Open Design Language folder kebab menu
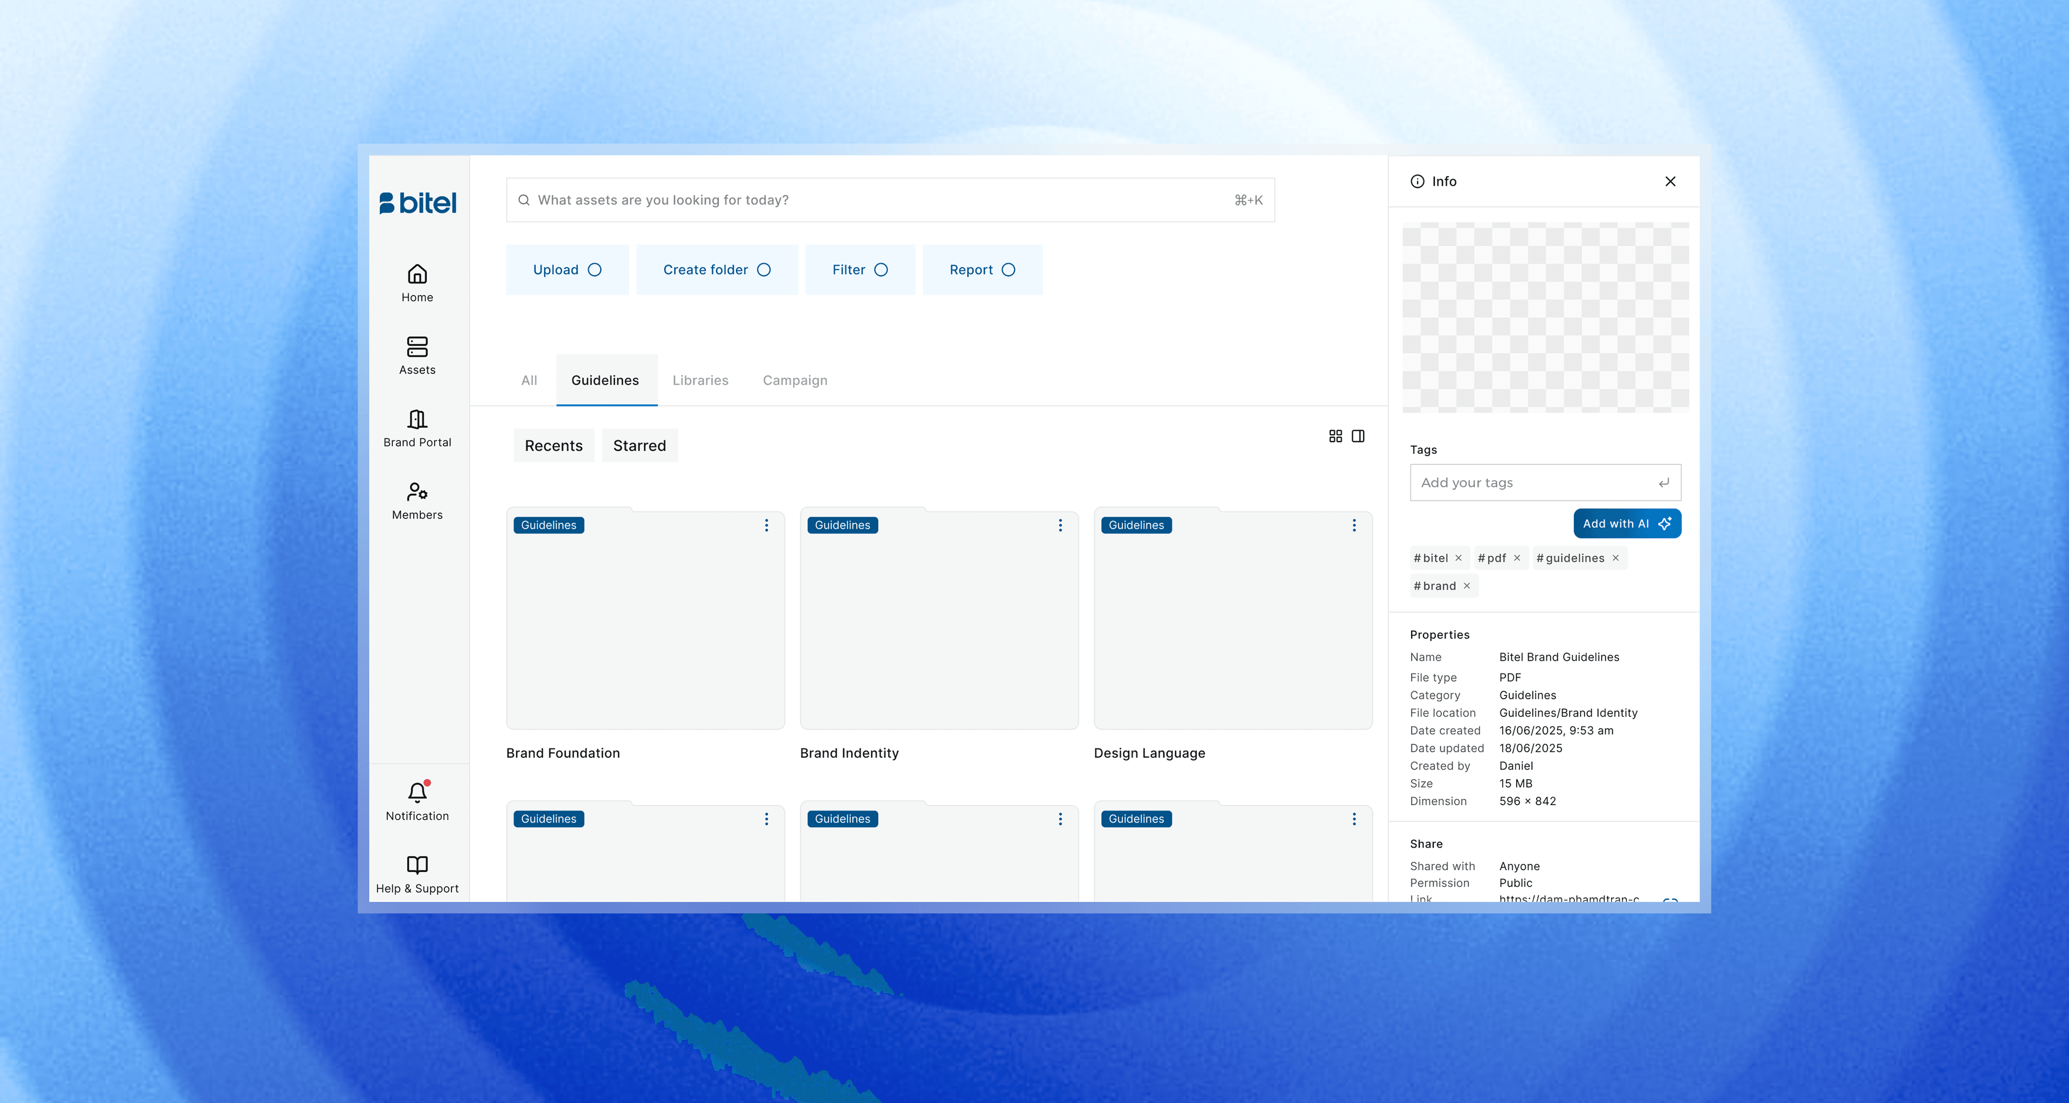This screenshot has height=1103, width=2069. click(1354, 525)
